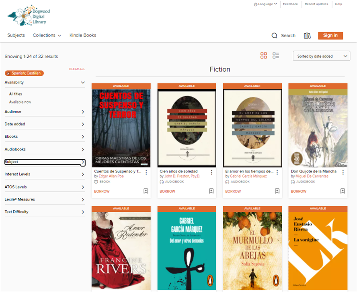Select the All titles availability option
Image resolution: width=357 pixels, height=292 pixels.
[x=16, y=94]
